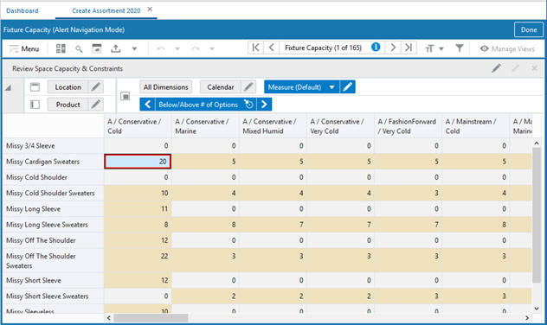Click the search magnifier icon
Screen dimensions: 547x325
(x=79, y=48)
